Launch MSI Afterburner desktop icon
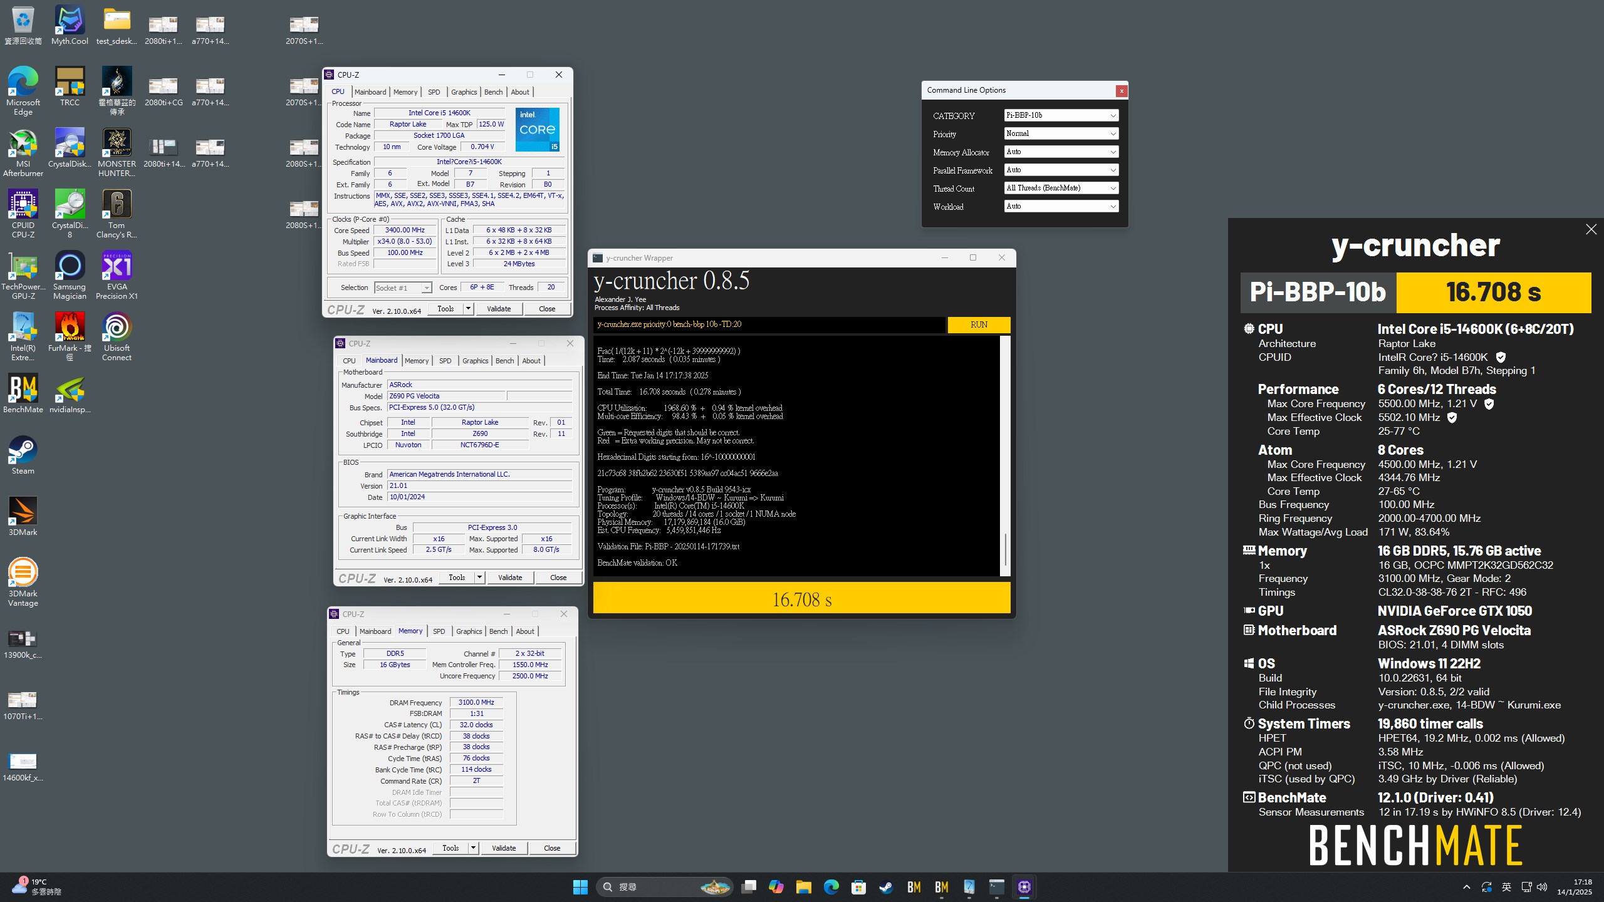Image resolution: width=1604 pixels, height=902 pixels. point(23,152)
